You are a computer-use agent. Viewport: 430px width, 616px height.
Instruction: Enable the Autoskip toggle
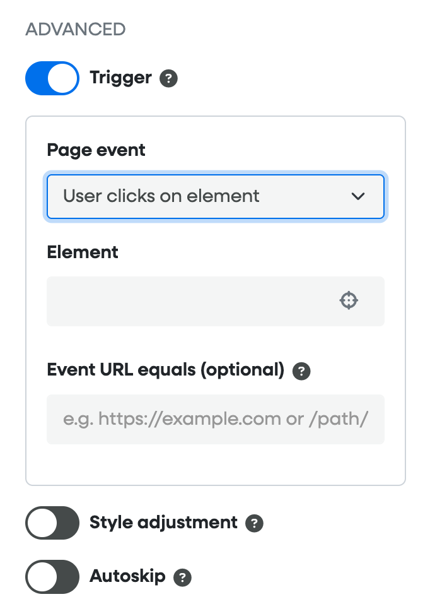click(52, 577)
